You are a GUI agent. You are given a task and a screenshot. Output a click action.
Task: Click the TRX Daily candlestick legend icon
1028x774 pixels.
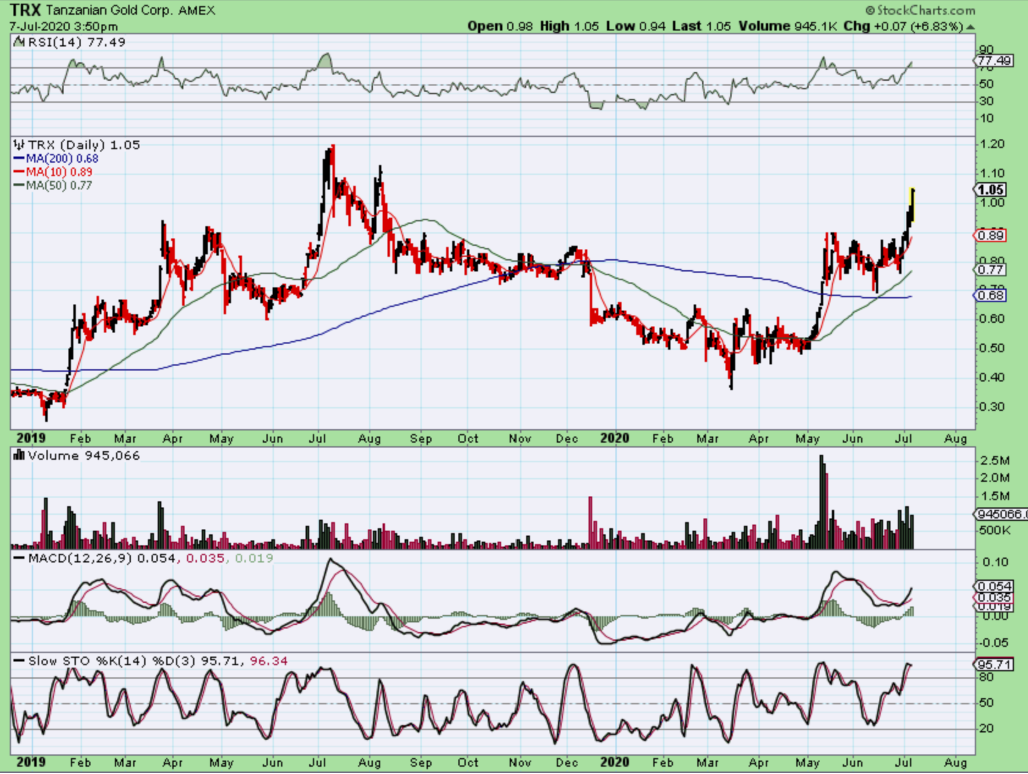(x=18, y=145)
